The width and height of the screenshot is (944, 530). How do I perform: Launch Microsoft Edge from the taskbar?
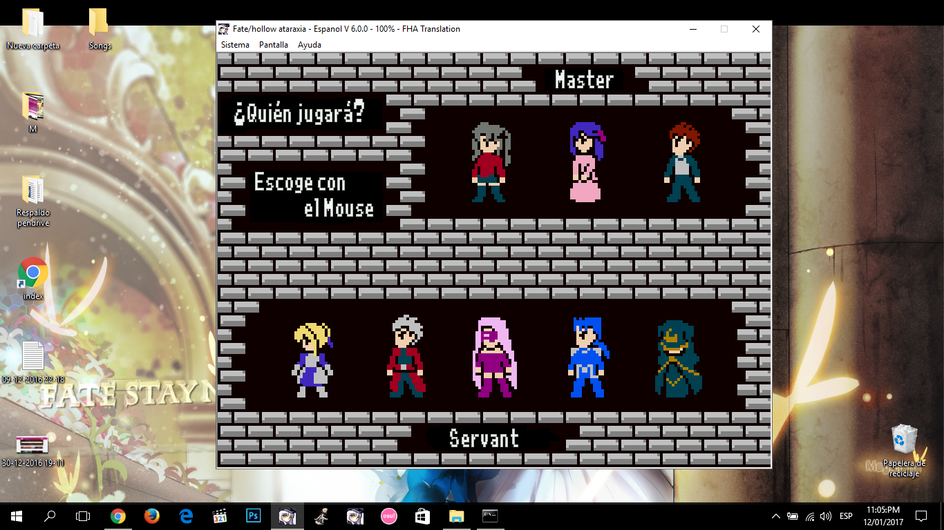[x=186, y=516]
